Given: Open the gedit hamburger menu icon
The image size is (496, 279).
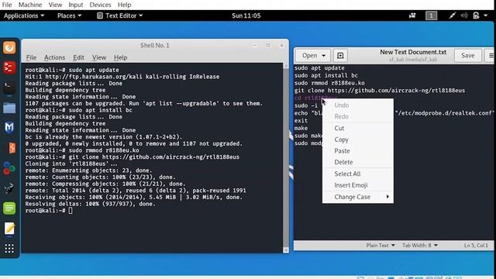Looking at the screenshot, I should tap(491, 56).
